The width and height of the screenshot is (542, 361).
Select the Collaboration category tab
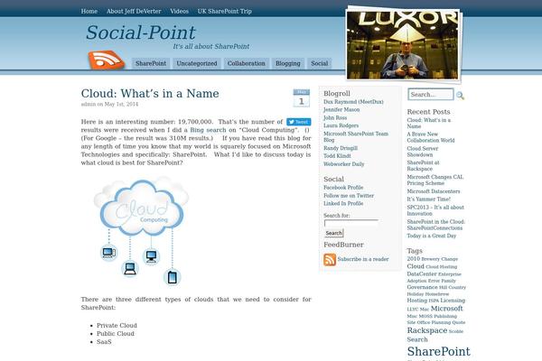pyautogui.click(x=246, y=63)
